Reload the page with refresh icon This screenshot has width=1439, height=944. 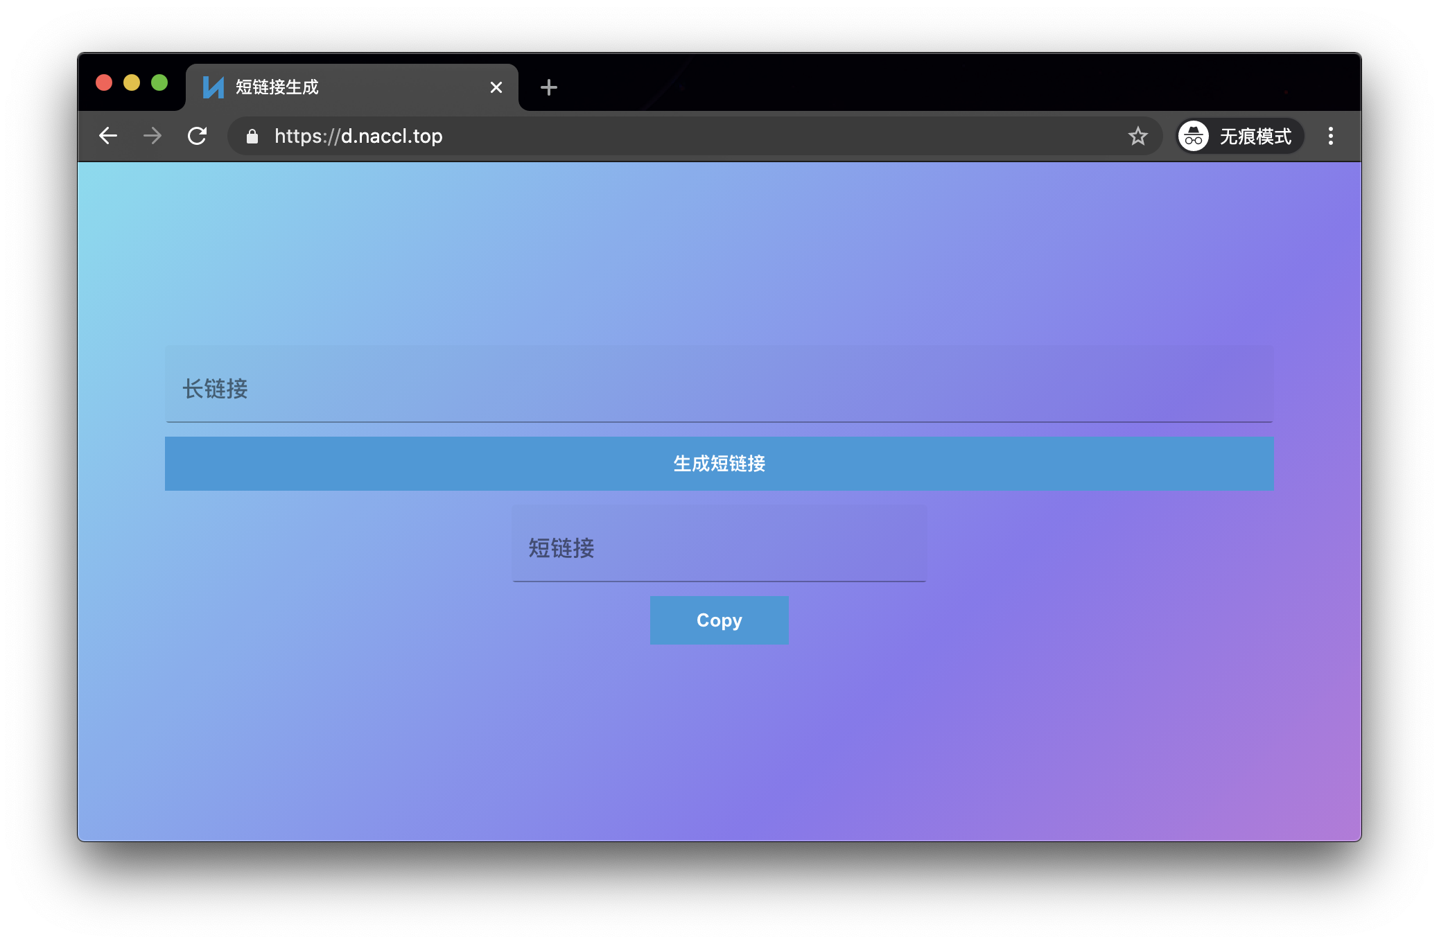click(198, 136)
